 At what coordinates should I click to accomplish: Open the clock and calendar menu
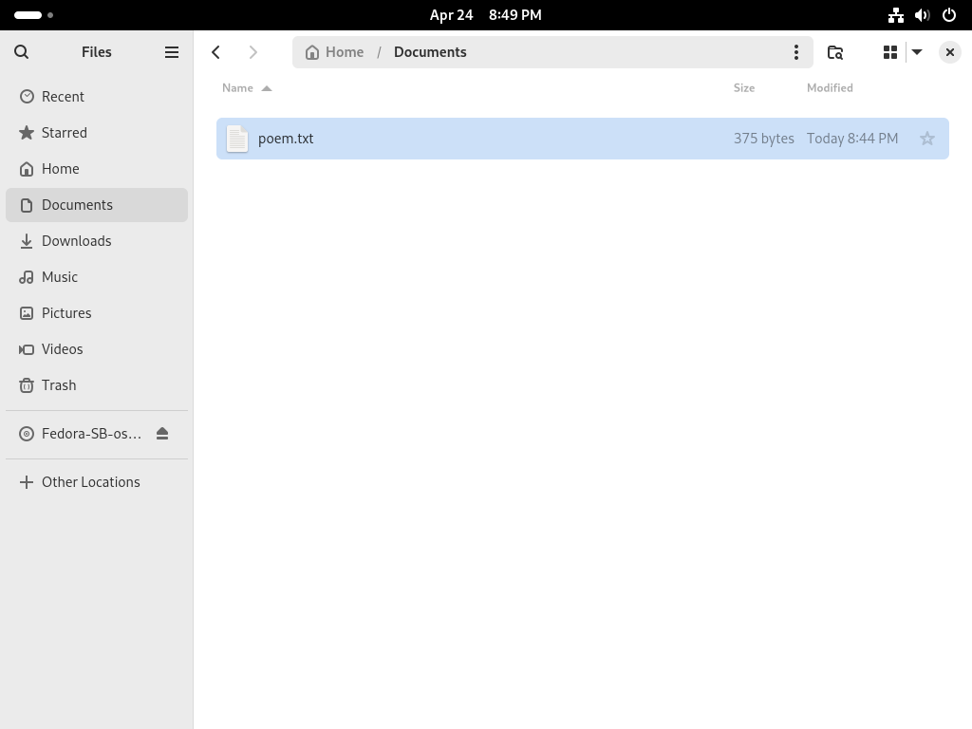[x=486, y=15]
